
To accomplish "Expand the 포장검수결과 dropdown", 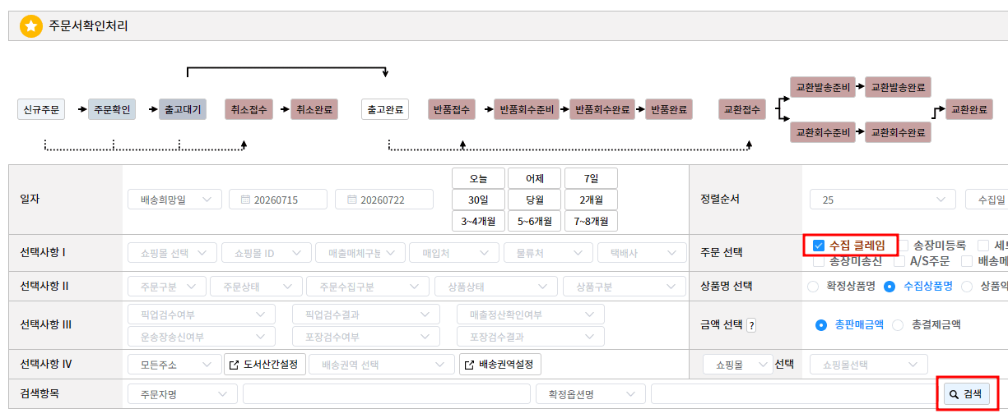I will [531, 337].
